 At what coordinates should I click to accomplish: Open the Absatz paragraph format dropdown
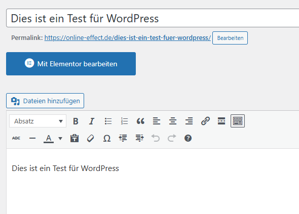(38, 121)
